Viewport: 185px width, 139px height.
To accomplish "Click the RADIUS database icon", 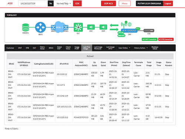I will (26, 27).
